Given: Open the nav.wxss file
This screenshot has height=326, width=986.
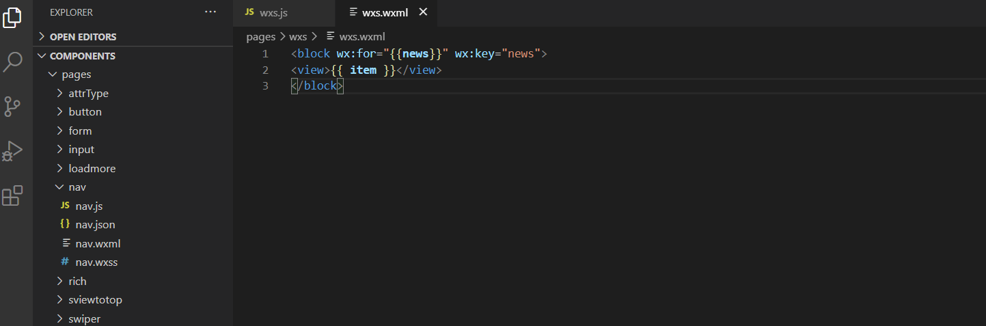Looking at the screenshot, I should [133, 262].
